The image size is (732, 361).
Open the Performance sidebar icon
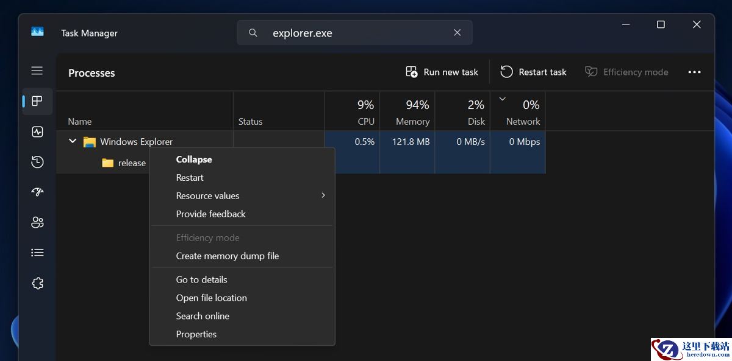click(x=37, y=131)
